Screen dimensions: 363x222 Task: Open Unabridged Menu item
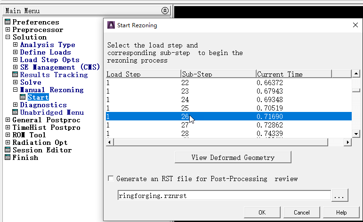click(x=52, y=112)
